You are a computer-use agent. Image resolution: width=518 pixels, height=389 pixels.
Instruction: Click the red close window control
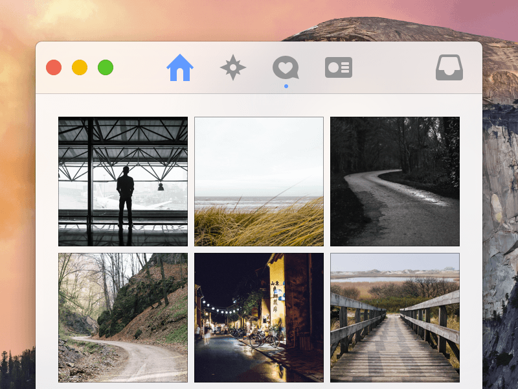54,67
